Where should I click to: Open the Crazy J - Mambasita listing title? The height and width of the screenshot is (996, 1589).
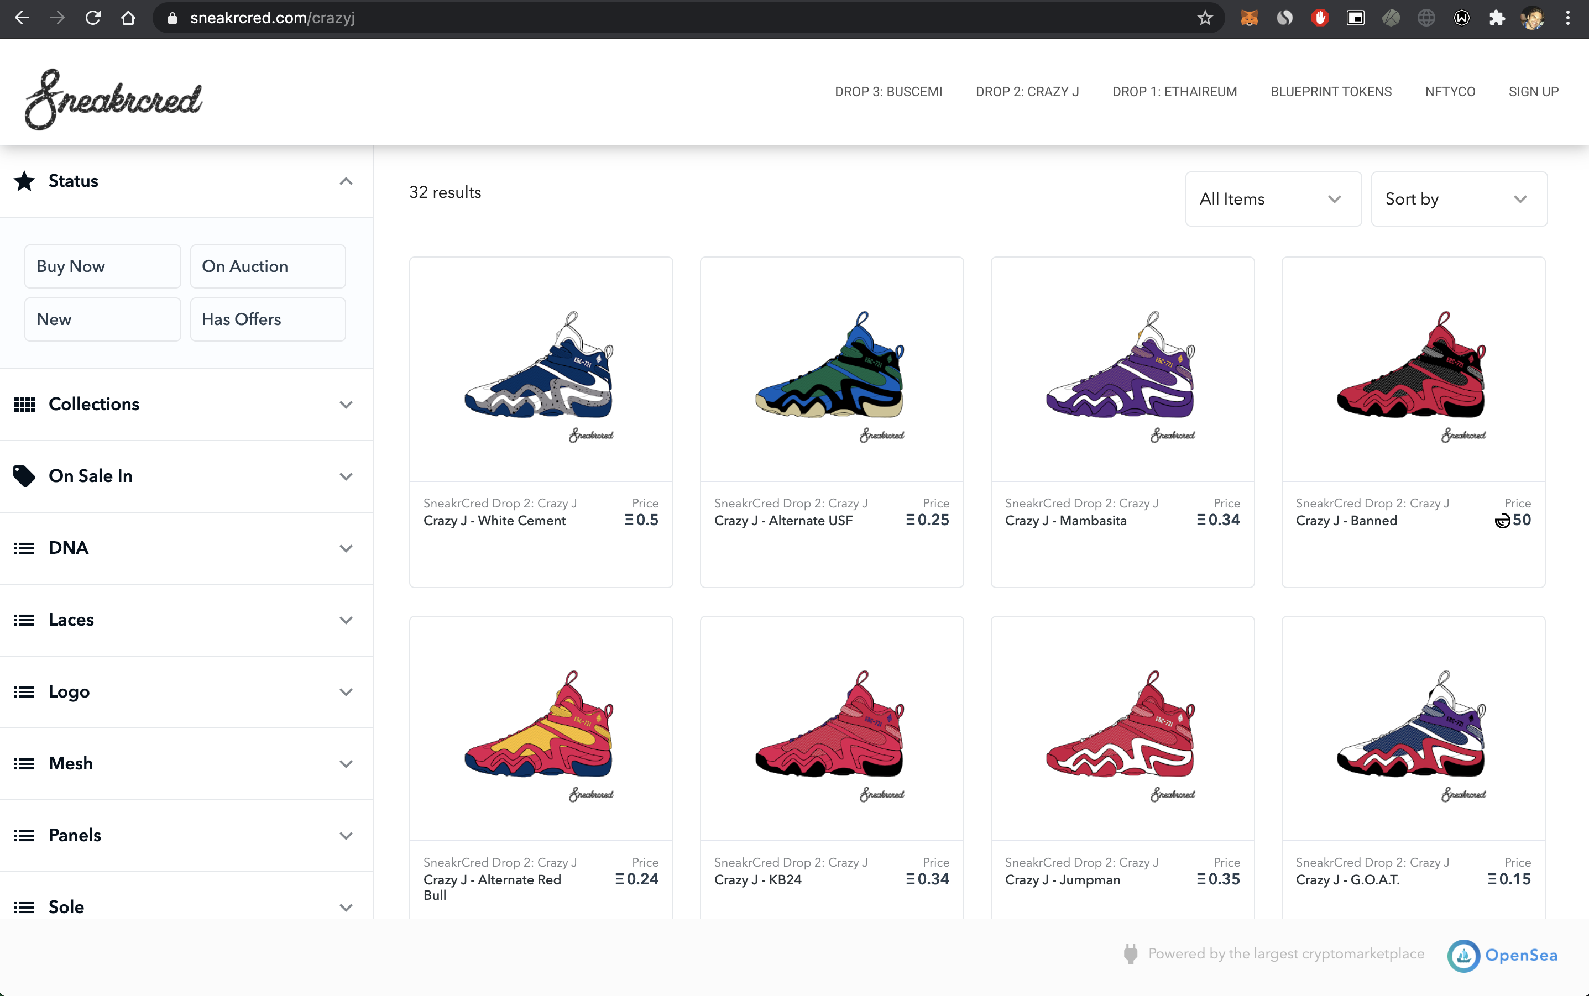pos(1065,521)
